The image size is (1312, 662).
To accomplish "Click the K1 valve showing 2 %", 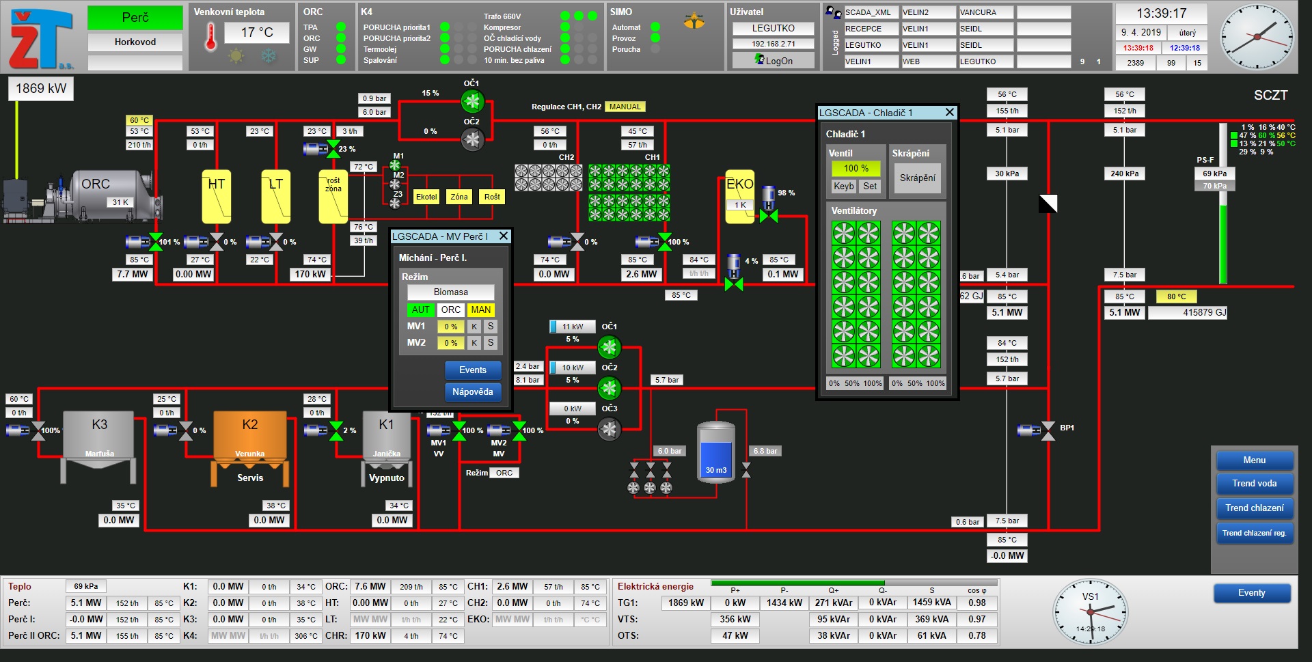I will click(336, 430).
